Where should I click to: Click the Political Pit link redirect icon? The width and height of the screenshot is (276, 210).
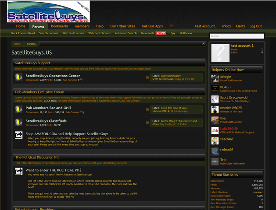click(19, 171)
